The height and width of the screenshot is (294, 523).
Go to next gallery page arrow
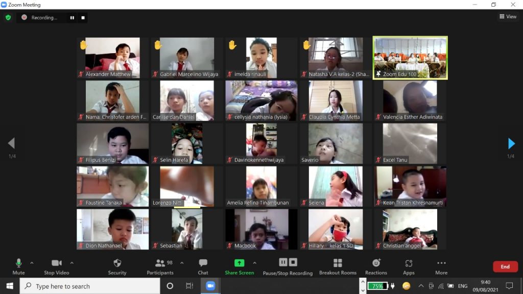click(511, 143)
